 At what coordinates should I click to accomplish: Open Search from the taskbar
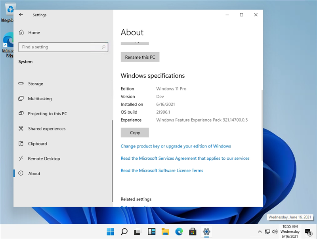coord(124,231)
